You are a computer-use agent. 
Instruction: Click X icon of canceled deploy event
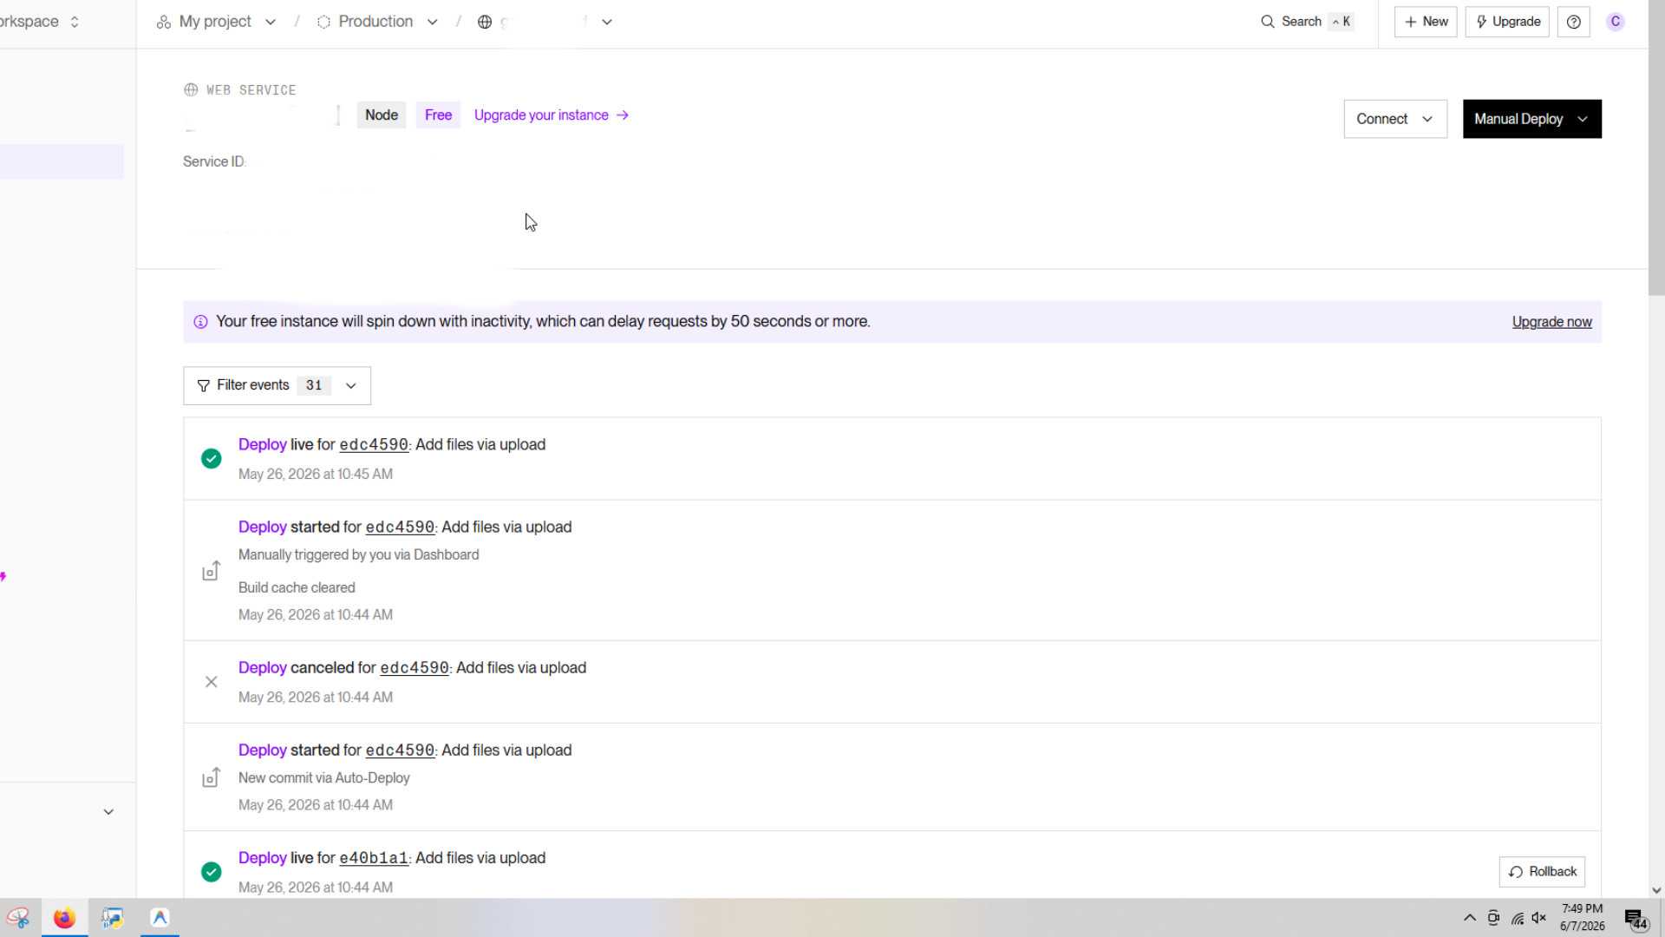tap(211, 682)
